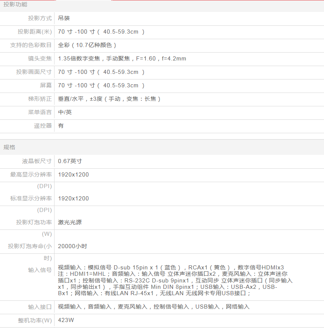
Task: Click the 0.67英寸 panel size value
Action: (70, 161)
